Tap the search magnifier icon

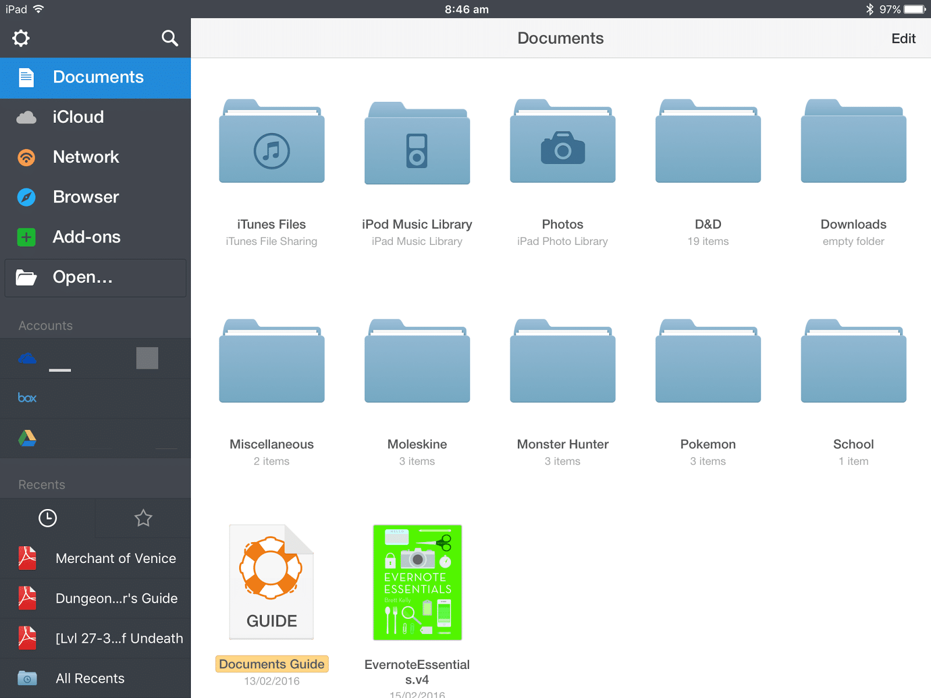(169, 38)
